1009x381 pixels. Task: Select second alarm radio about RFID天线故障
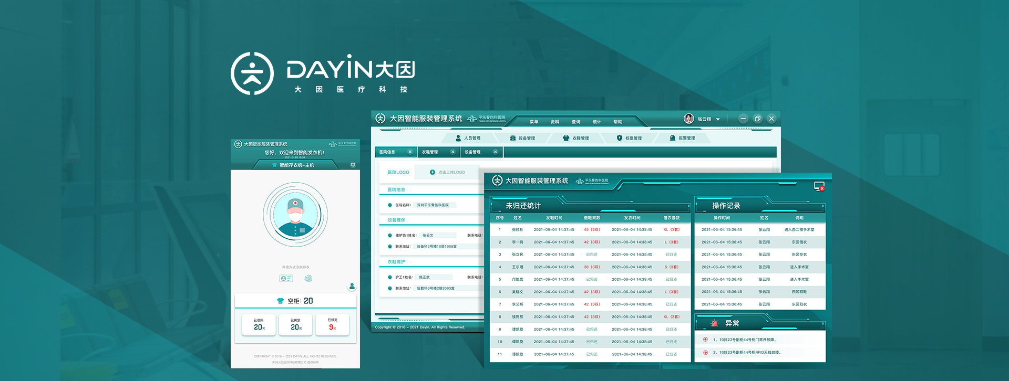705,353
